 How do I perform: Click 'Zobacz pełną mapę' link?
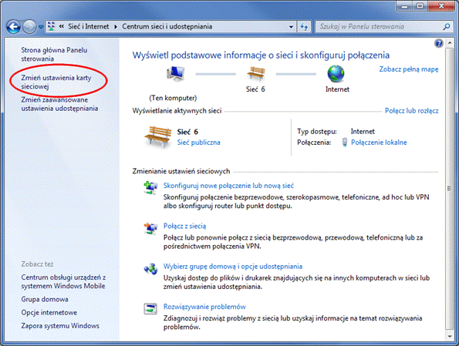coord(409,69)
